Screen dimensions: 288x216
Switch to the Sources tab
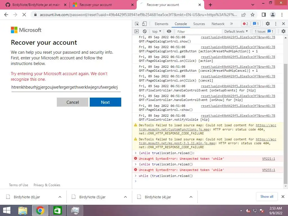tap(199, 24)
